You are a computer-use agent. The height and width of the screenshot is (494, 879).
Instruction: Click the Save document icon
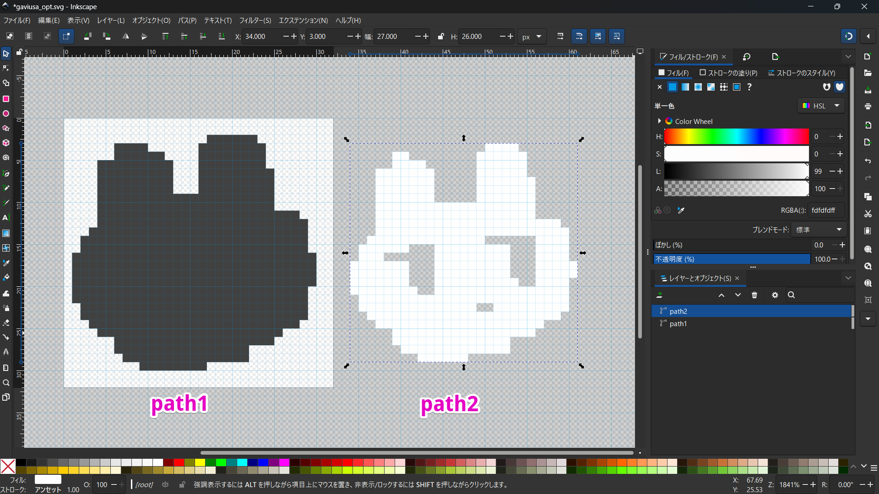click(868, 91)
